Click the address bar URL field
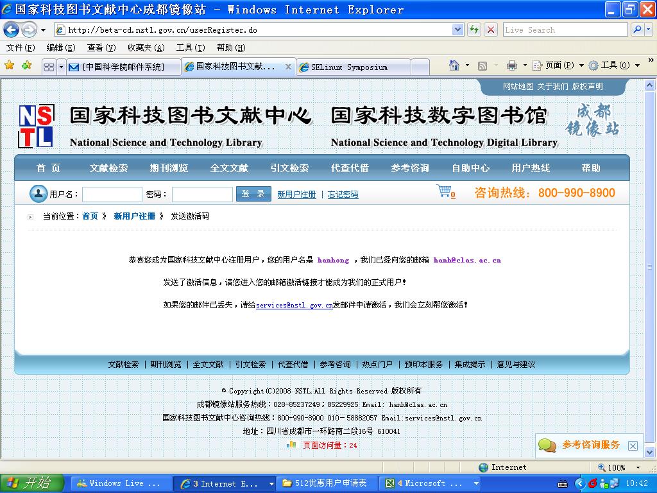The image size is (657, 493). pos(253,30)
